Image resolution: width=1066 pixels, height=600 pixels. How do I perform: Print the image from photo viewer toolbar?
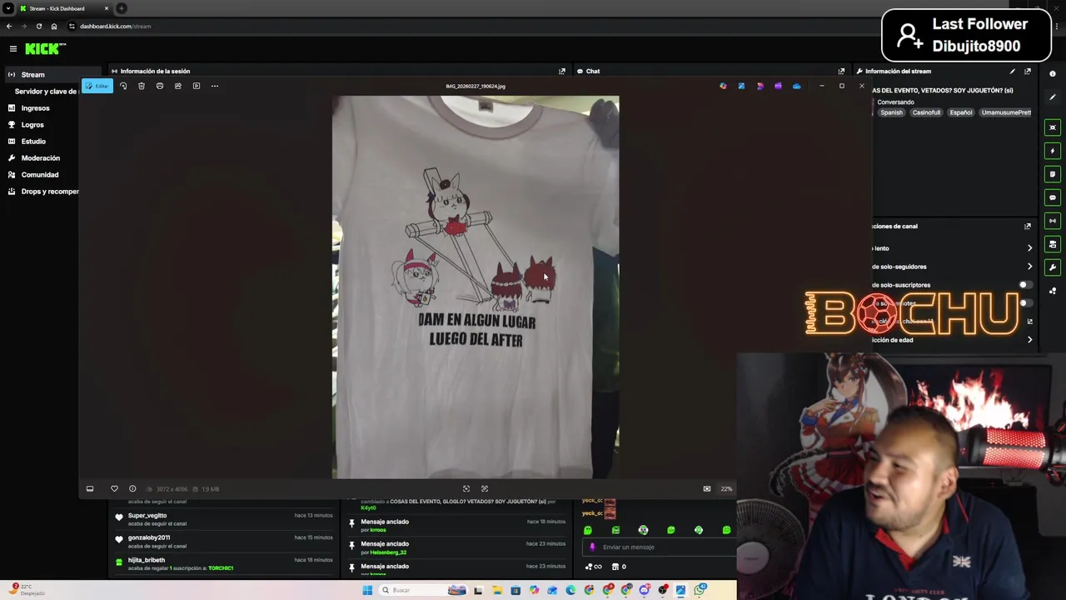pos(160,86)
